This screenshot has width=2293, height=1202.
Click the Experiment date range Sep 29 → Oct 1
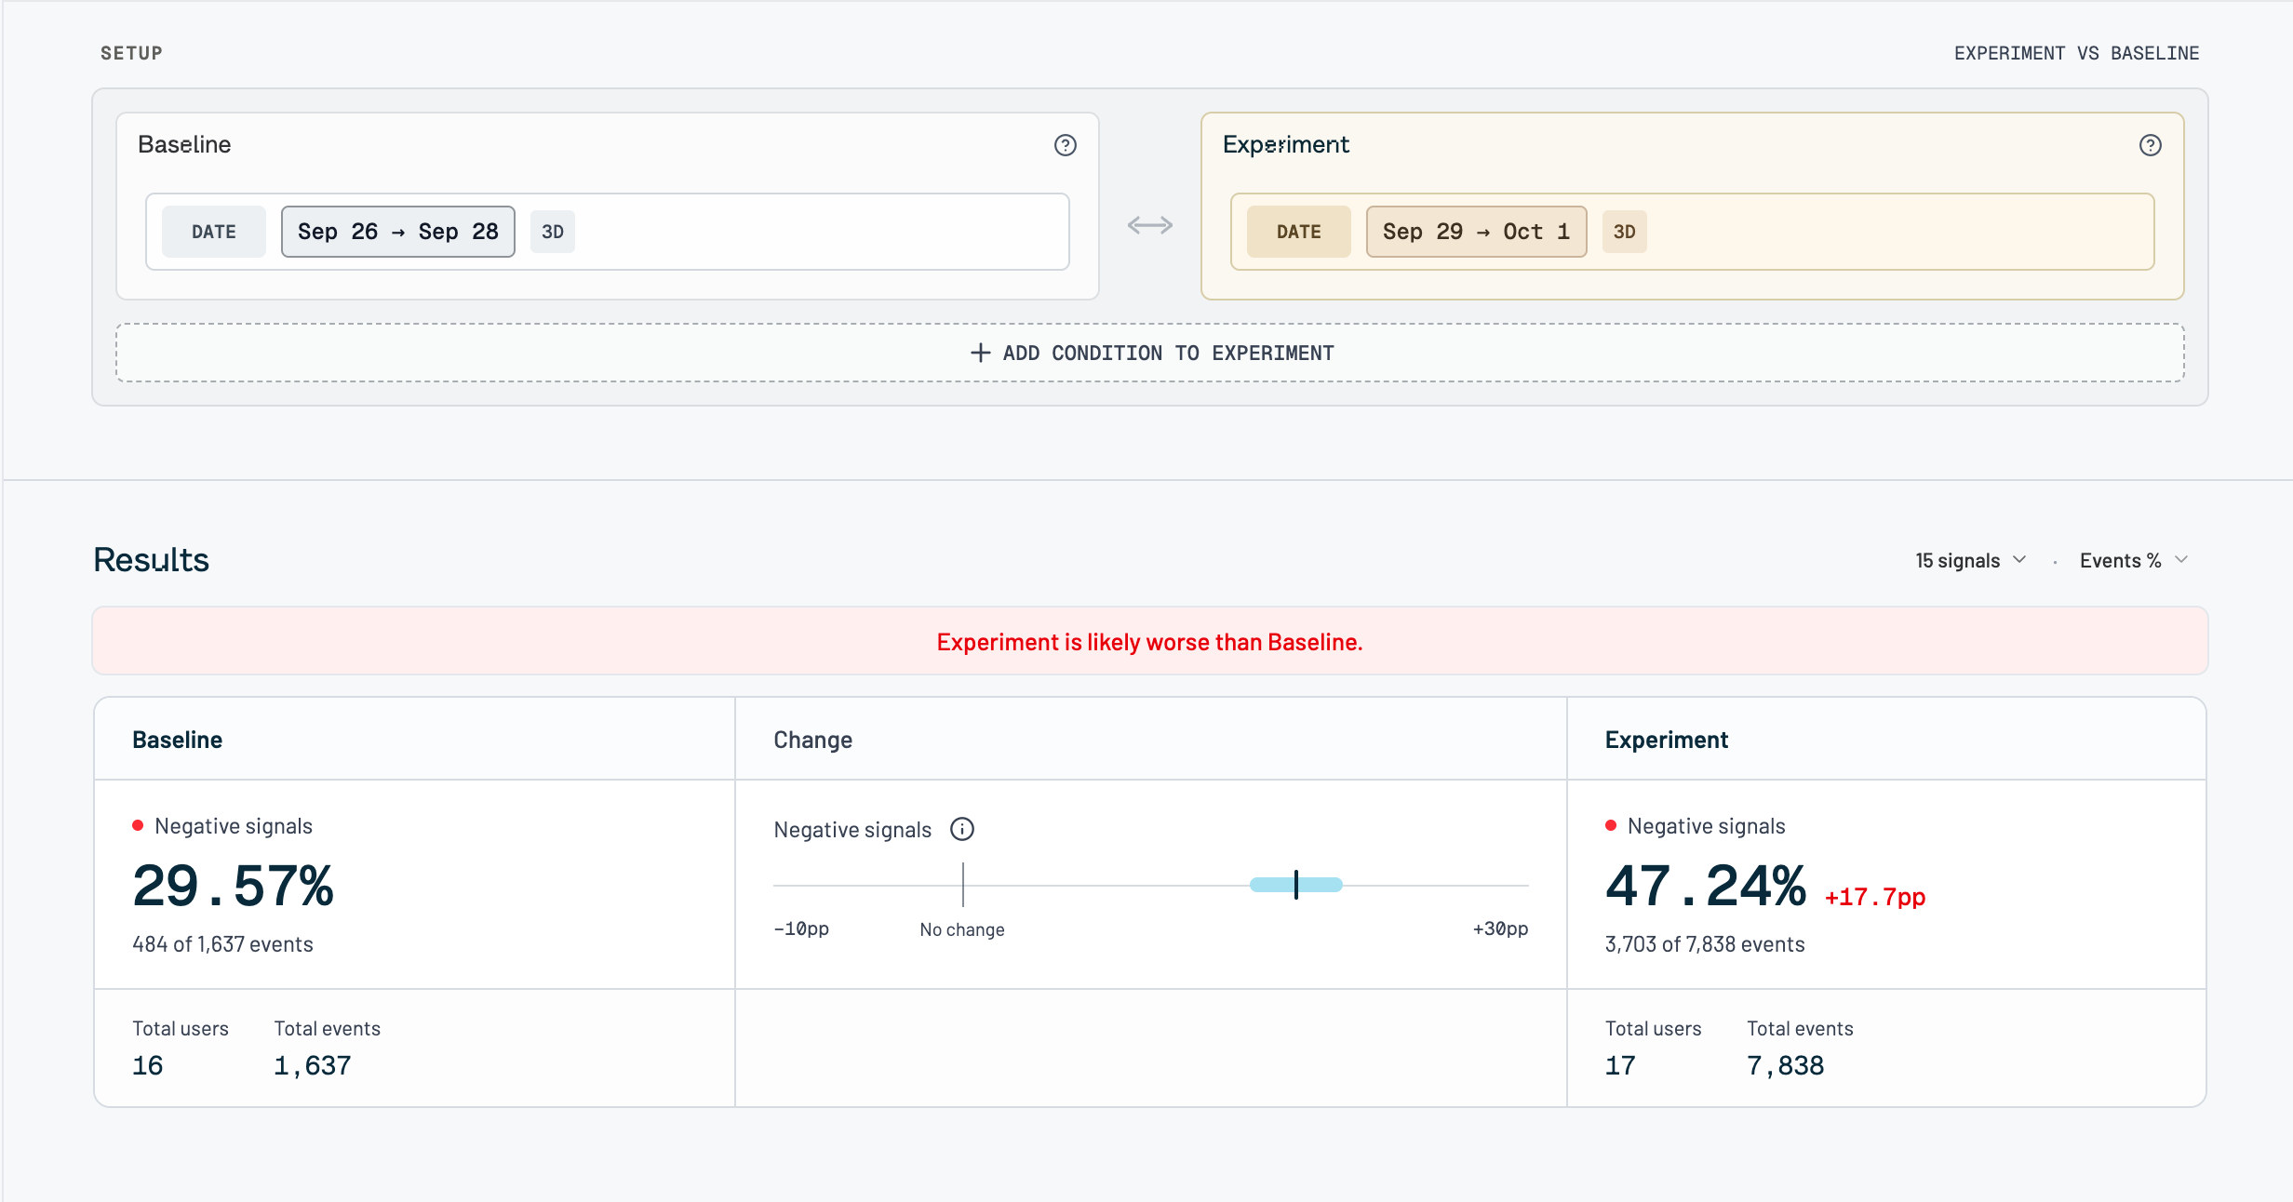click(x=1476, y=232)
